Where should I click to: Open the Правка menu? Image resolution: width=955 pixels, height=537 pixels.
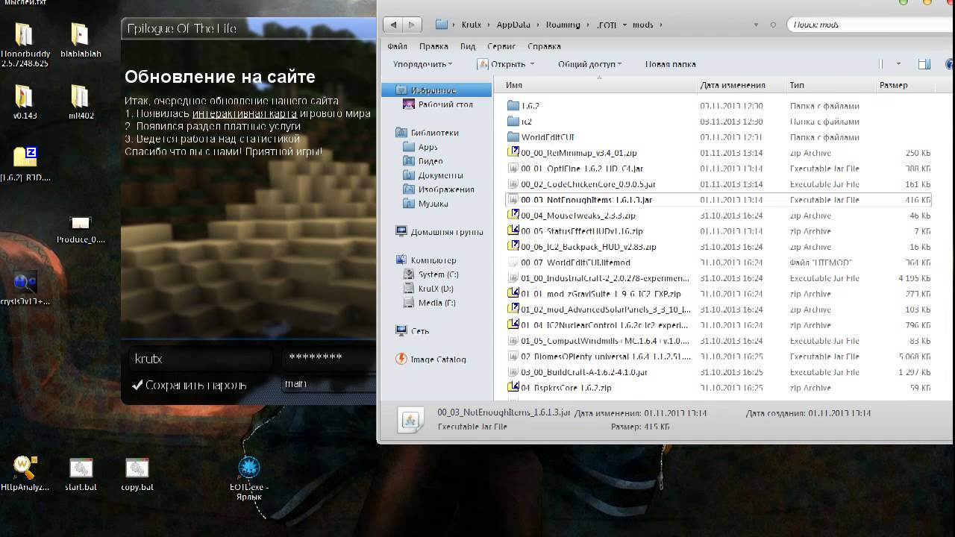click(433, 46)
